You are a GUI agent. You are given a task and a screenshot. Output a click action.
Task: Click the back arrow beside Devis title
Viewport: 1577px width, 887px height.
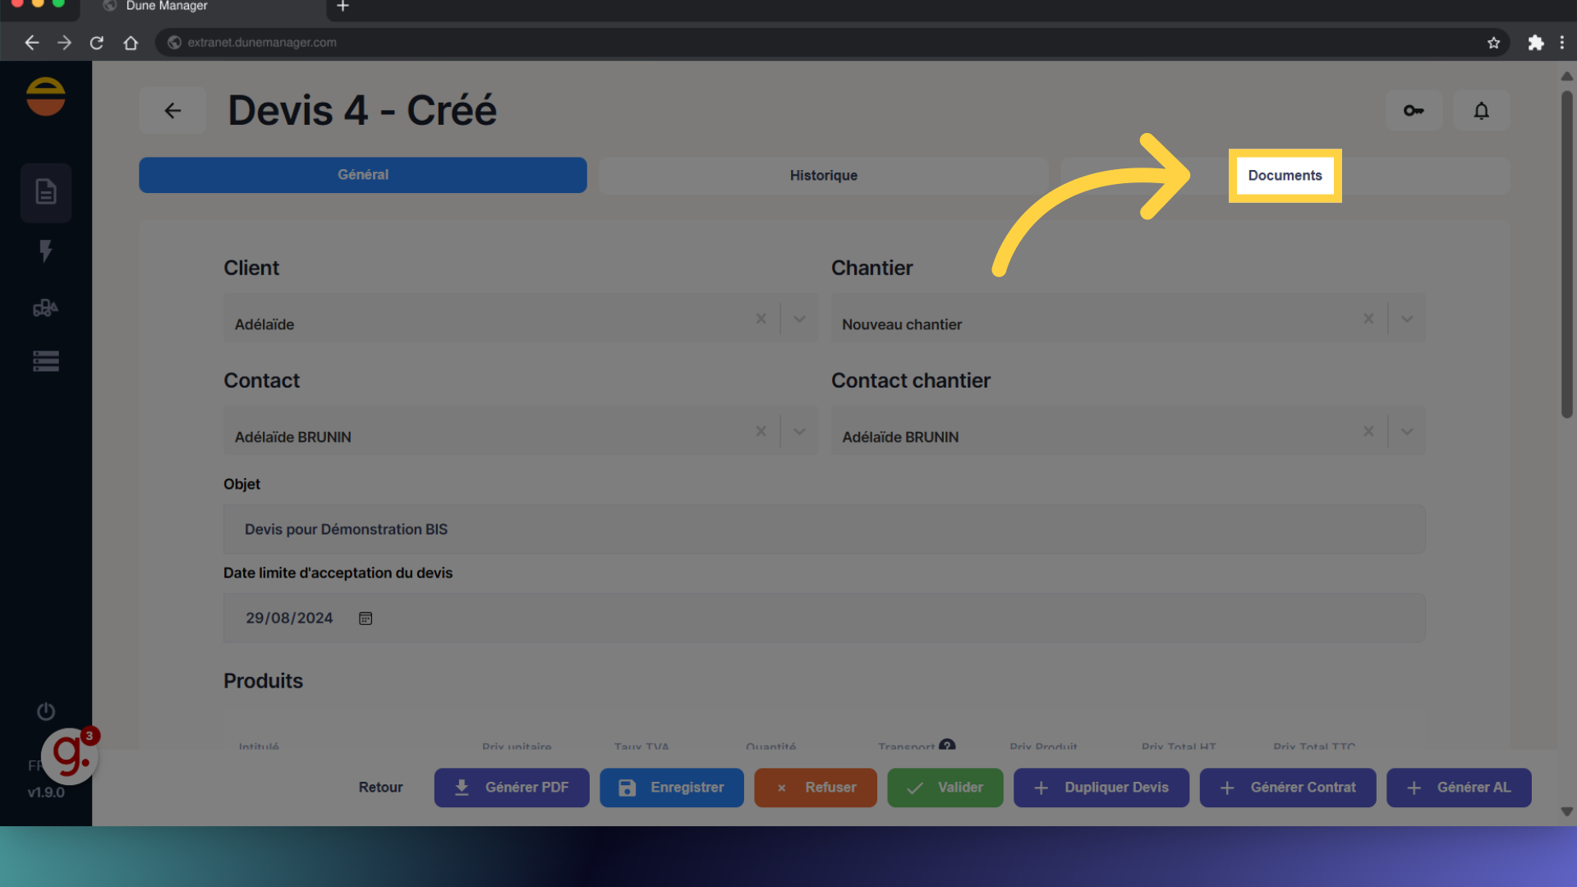[172, 110]
